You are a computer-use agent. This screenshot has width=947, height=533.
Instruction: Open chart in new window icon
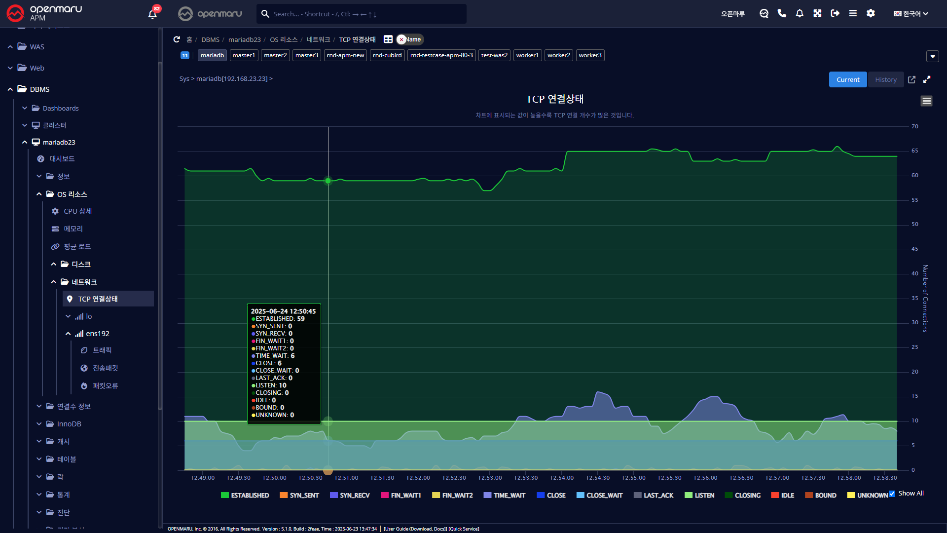tap(911, 79)
